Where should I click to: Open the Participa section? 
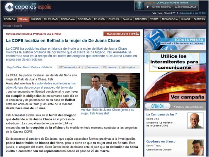199,19
